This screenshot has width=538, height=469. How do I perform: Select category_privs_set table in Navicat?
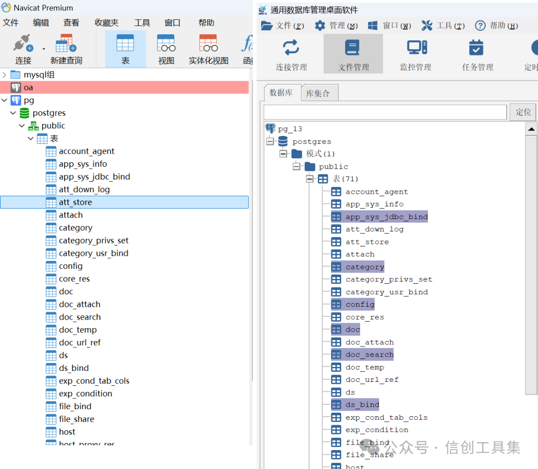[x=93, y=240]
